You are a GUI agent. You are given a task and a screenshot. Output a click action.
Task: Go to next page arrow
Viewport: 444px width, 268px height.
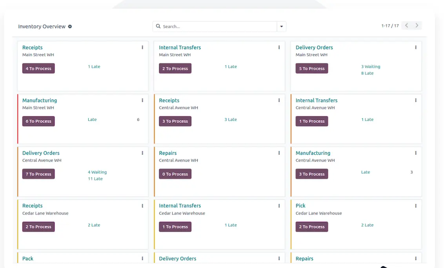(x=417, y=25)
